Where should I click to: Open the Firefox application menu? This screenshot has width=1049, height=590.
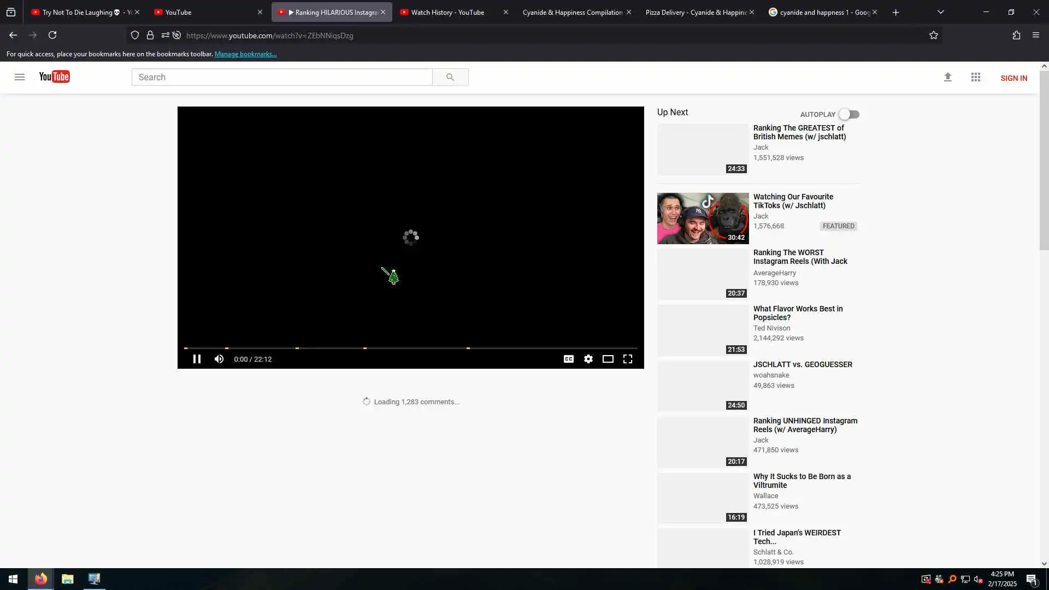point(1035,36)
